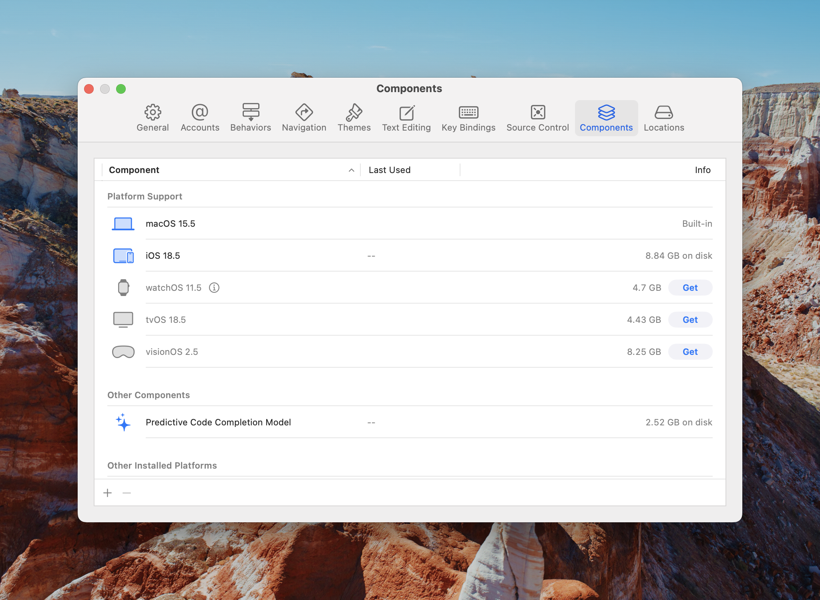The image size is (820, 600).
Task: Click the 4.43 GB size text
Action: (x=644, y=320)
